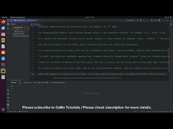
Task: Click the read-only lock icon in status bar
Action: pos(171,112)
